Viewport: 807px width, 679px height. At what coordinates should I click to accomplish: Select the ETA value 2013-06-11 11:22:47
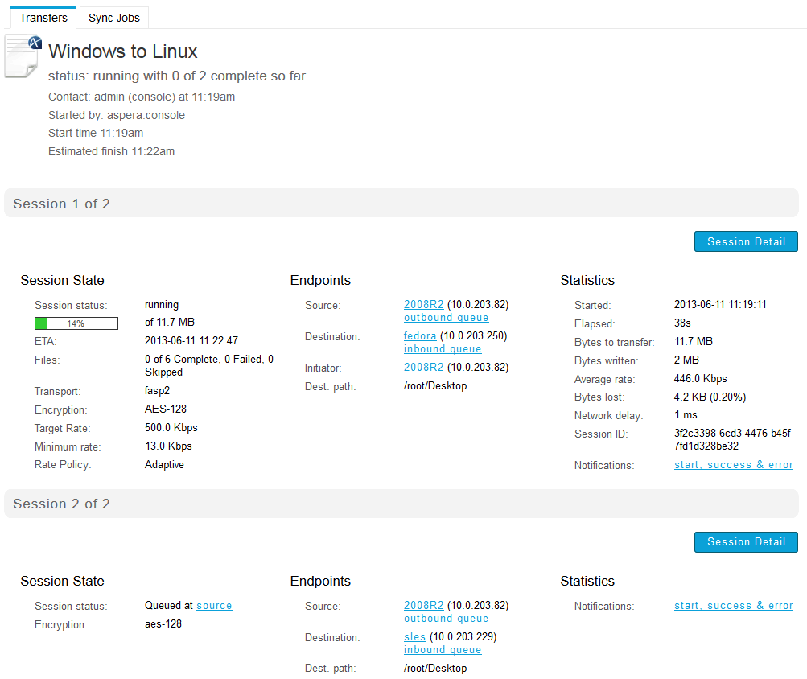(191, 340)
